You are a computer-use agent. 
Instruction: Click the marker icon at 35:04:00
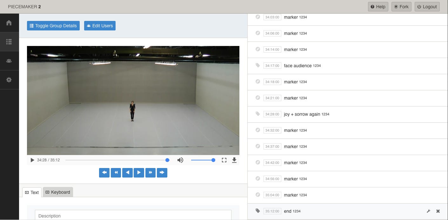[258, 195]
